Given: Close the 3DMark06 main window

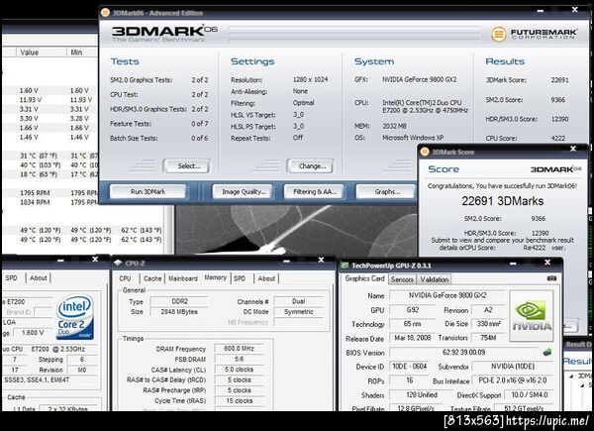Looking at the screenshot, I should [x=574, y=10].
